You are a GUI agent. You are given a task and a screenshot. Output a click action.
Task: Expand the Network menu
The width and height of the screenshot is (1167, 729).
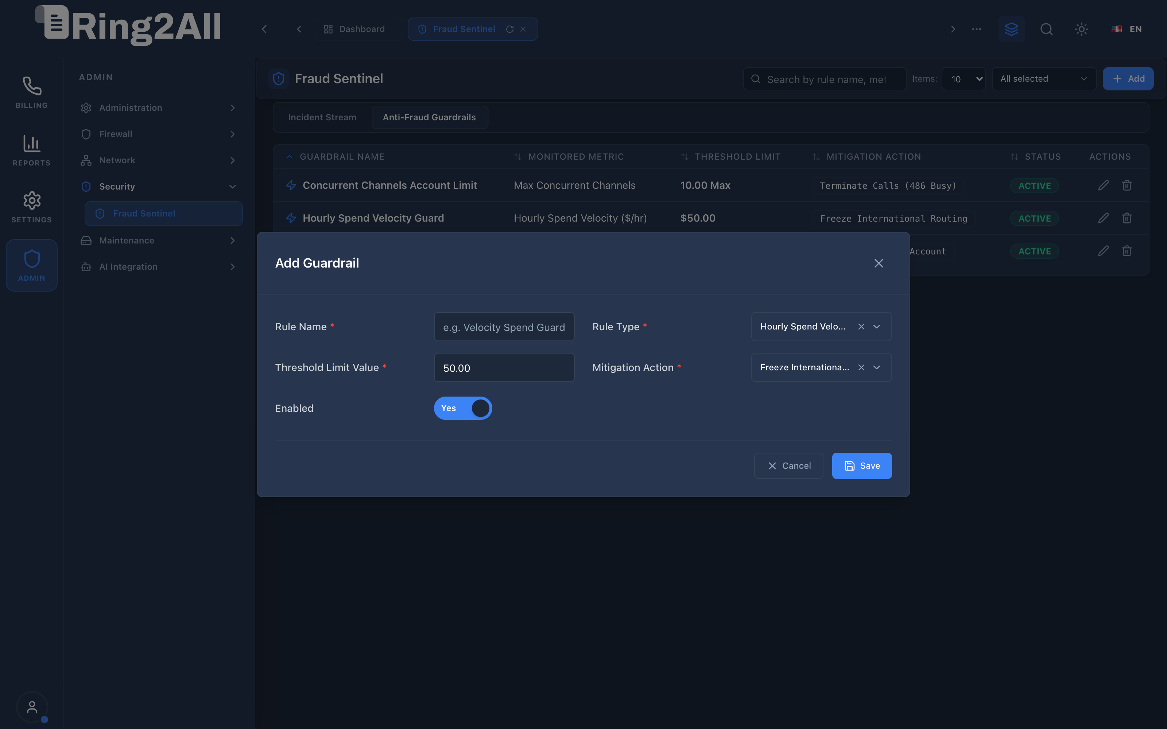[x=159, y=160]
